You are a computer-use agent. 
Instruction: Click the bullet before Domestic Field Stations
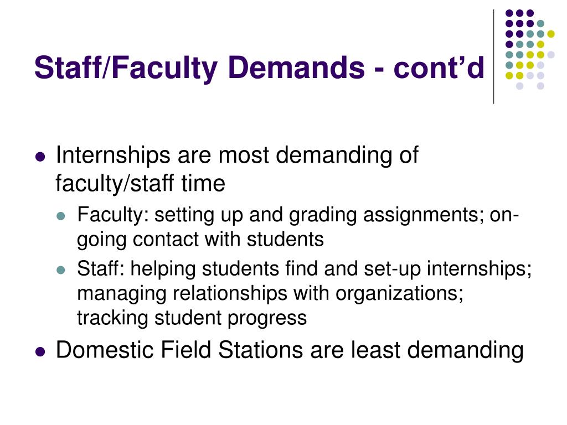coord(40,351)
